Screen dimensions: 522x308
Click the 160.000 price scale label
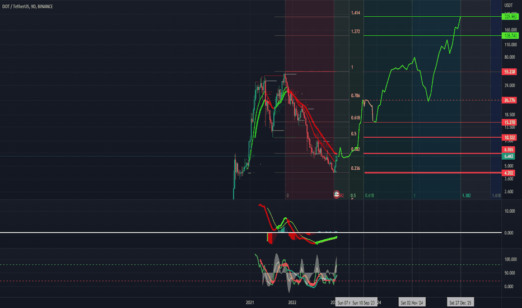[x=511, y=30]
